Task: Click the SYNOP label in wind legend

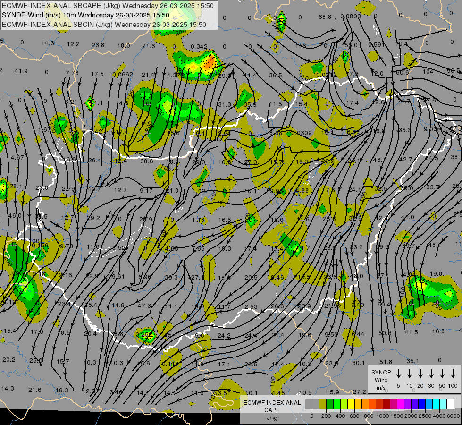Action: click(x=381, y=373)
